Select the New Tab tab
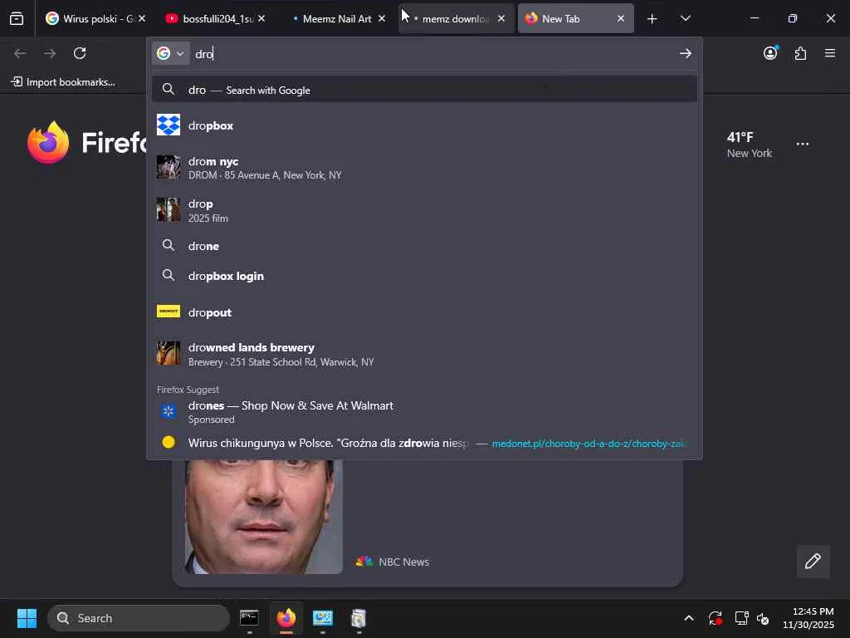 576,18
